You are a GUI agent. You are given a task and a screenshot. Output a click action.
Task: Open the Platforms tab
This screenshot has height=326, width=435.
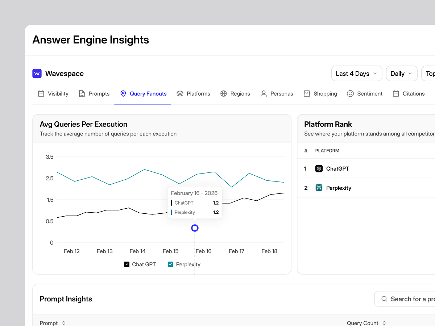click(x=193, y=93)
